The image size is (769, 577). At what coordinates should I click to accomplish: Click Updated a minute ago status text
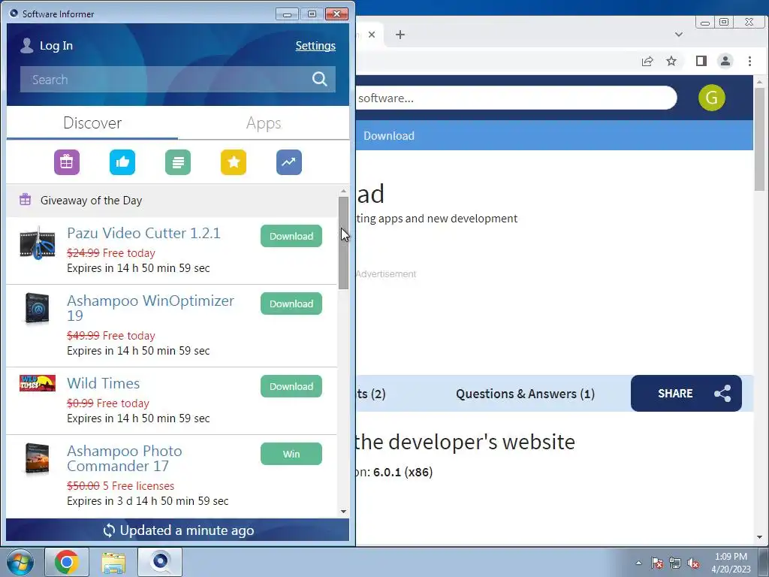[x=187, y=530]
